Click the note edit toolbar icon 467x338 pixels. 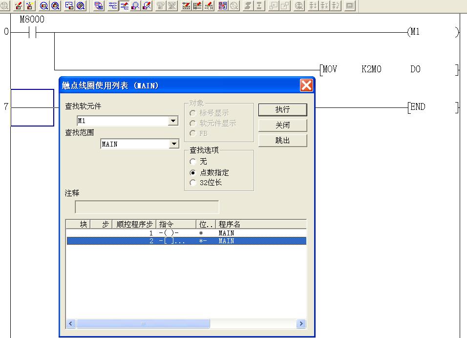209,6
